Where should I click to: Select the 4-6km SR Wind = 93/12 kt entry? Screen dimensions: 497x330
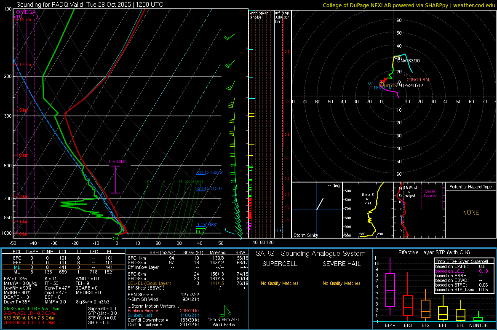point(163,299)
